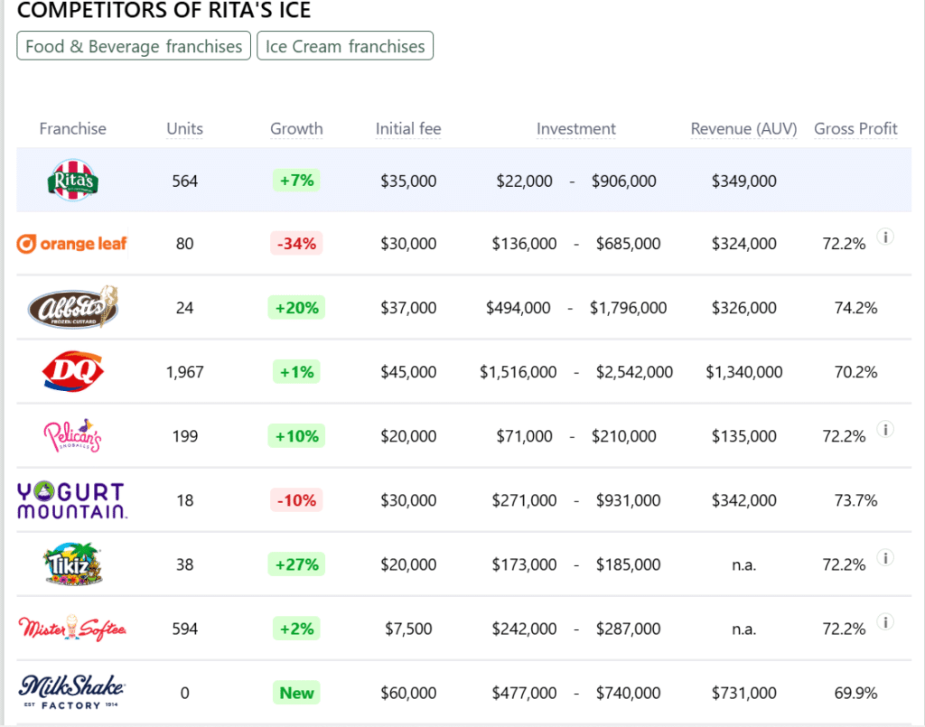This screenshot has width=925, height=727.
Task: Click the Pelican's SnoBalls logo
Action: (72, 435)
